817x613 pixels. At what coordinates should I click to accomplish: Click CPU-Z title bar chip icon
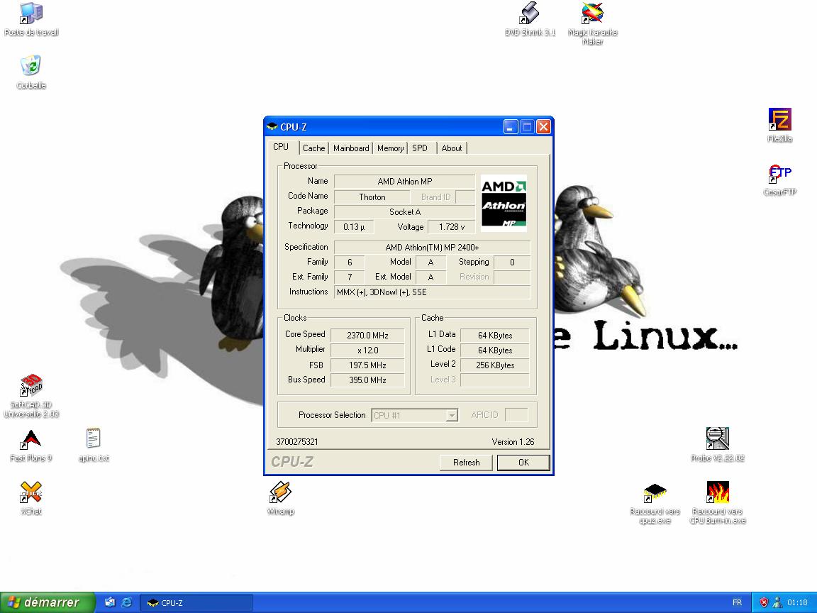tap(272, 127)
